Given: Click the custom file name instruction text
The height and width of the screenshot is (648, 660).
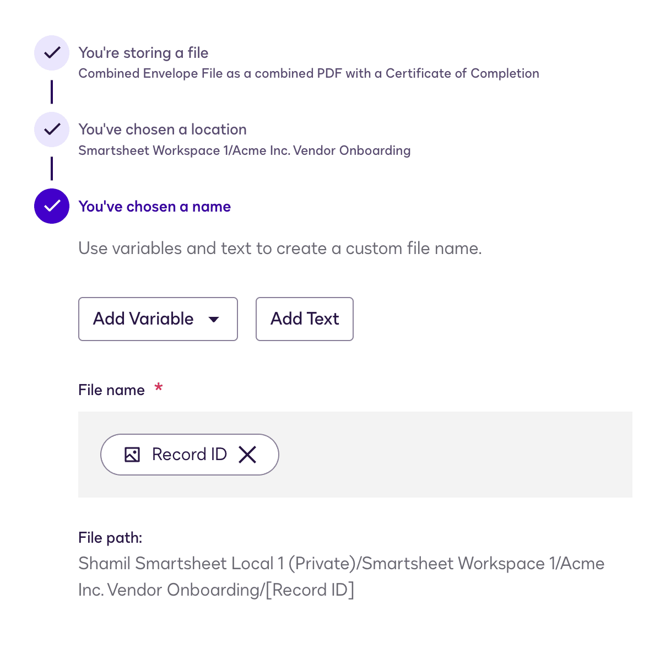Looking at the screenshot, I should (x=280, y=249).
